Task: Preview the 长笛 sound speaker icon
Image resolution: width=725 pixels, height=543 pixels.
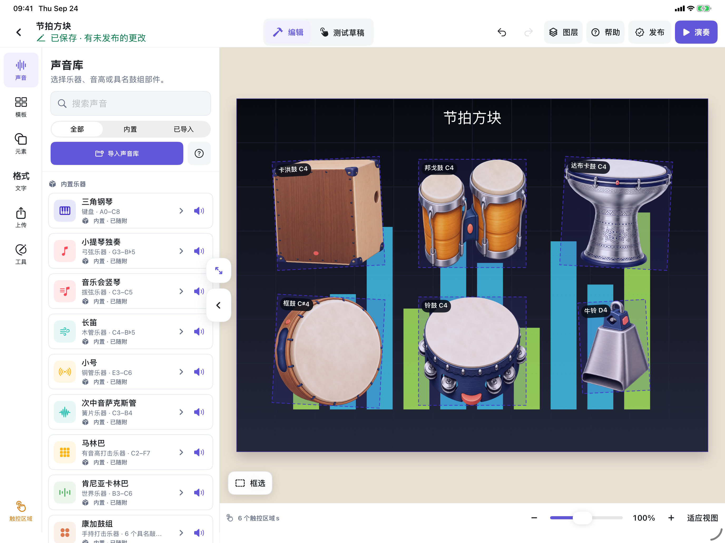Action: 199,331
